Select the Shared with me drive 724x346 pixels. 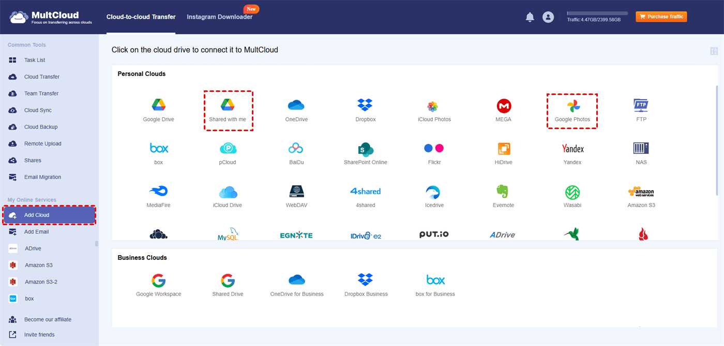(x=228, y=110)
